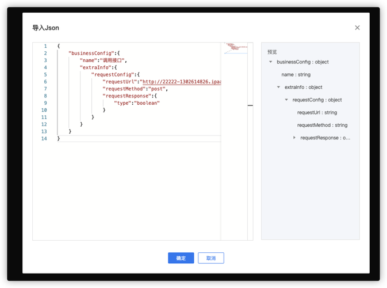Click line number 1 in the gutter

45,46
